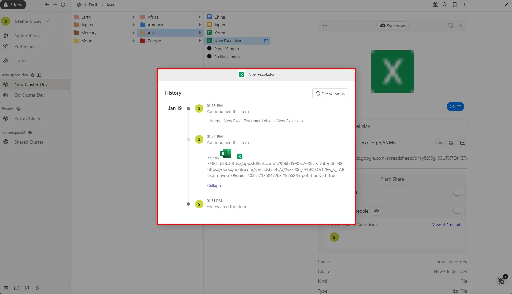Open Notifications in the sidebar
The height and width of the screenshot is (294, 512).
point(27,36)
